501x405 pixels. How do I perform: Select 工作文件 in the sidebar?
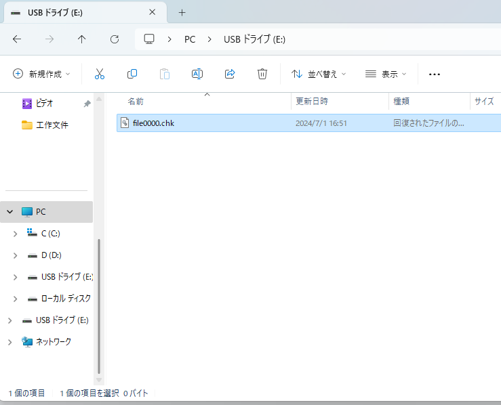[52, 125]
